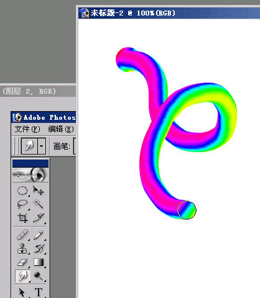Select the Eraser tool
The height and width of the screenshot is (298, 260).
(22, 263)
